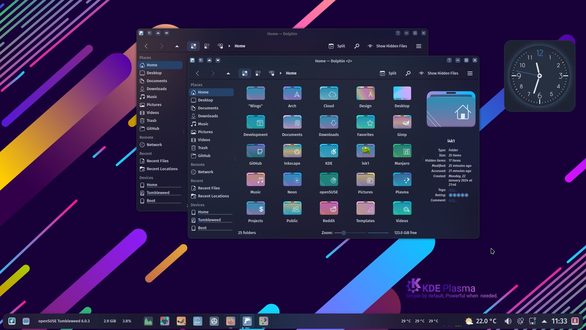Viewport: 586px width, 330px height.
Task: Click keep-above arrow in rear Dolphin titlebar
Action: click(x=158, y=33)
